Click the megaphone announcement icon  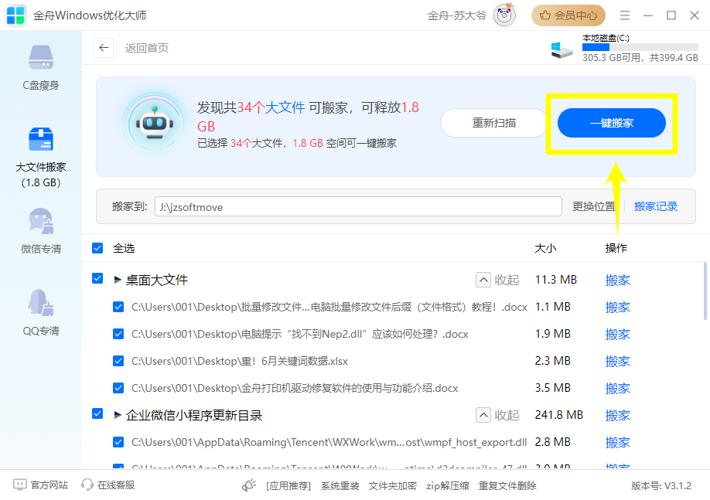click(248, 485)
